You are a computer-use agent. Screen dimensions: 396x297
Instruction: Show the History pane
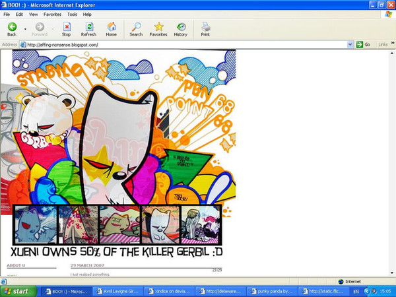[181, 30]
